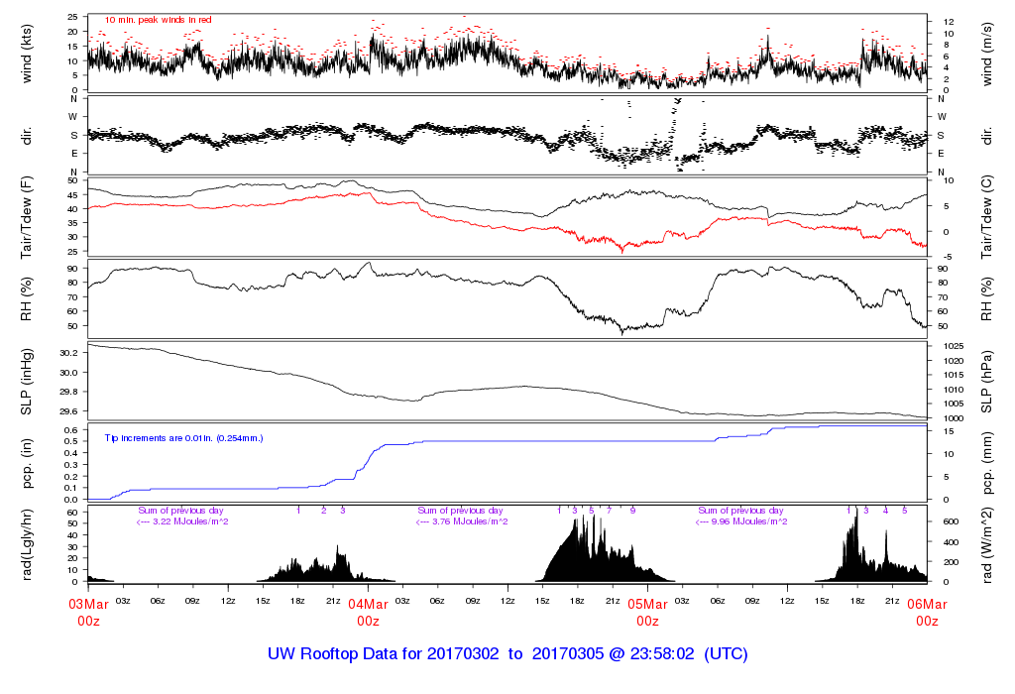Click the '29.6' tick on SLP inHg axis
This screenshot has width=1015, height=694.
click(x=69, y=411)
